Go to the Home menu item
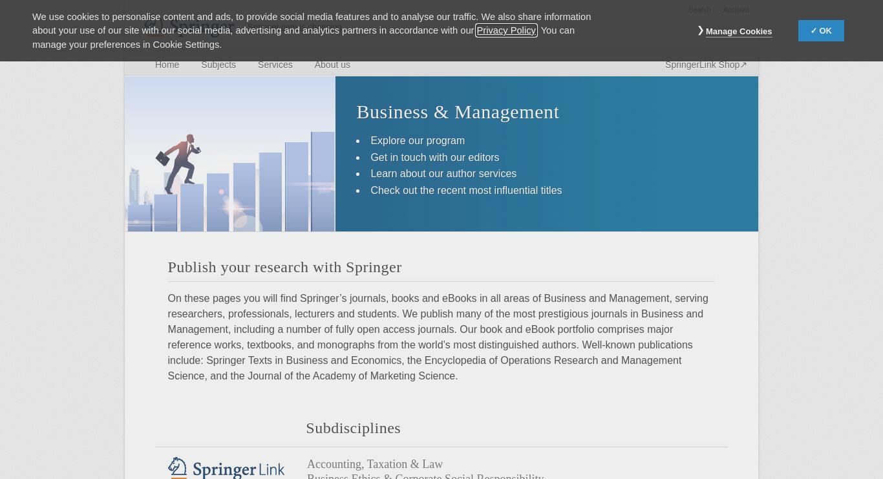Viewport: 883px width, 479px height. [167, 65]
